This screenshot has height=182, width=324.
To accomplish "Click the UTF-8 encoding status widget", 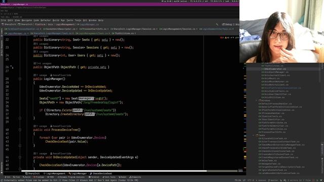I will click(x=251, y=180).
